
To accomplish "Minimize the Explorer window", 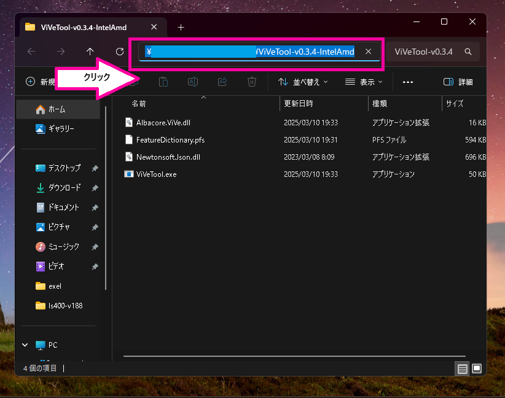I will pyautogui.click(x=417, y=21).
